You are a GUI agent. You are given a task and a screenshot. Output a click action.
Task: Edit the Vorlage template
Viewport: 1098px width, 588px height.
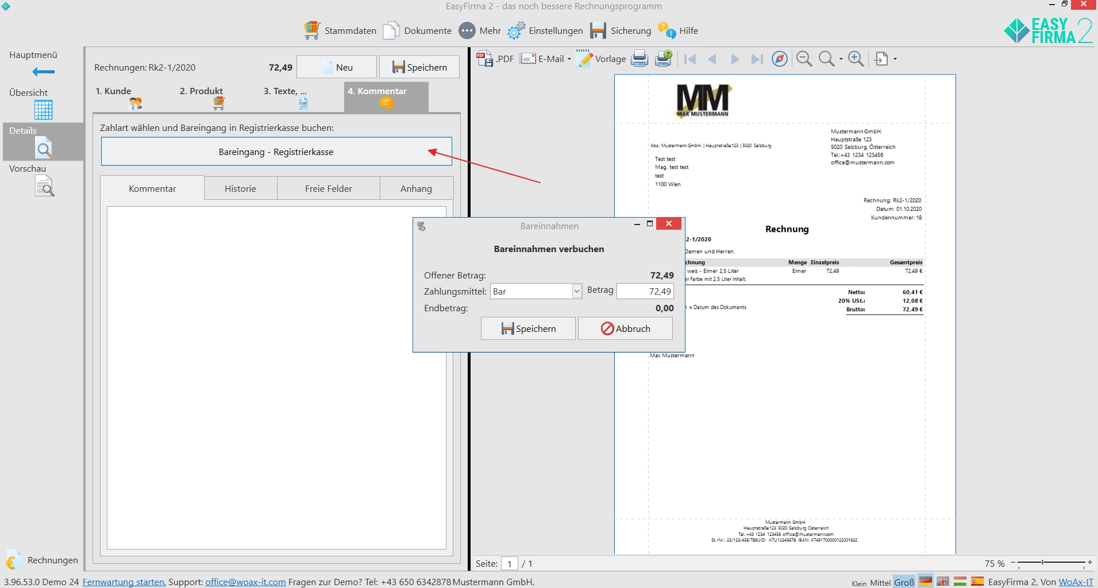[601, 59]
